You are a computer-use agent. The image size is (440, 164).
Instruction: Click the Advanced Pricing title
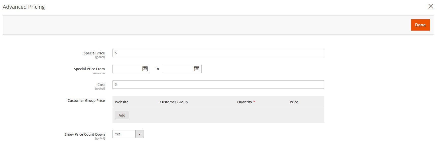click(x=24, y=7)
